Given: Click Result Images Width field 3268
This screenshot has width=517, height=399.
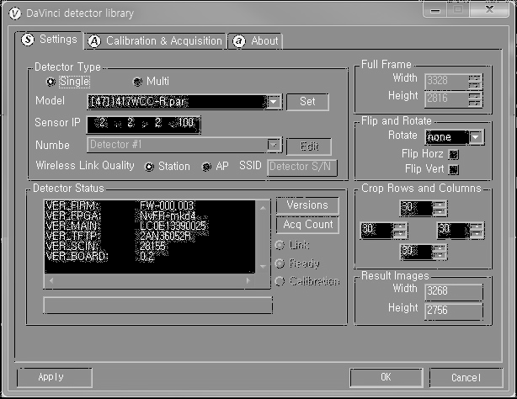Looking at the screenshot, I should [x=454, y=292].
